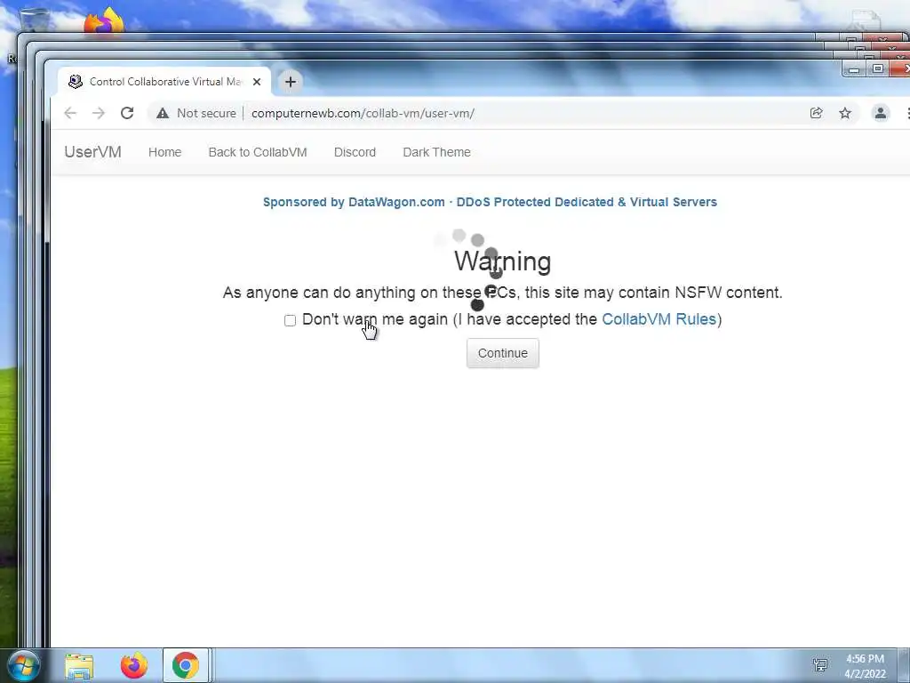Select the Control Collaborative Virtual Machine tab
This screenshot has height=683, width=910.
164,82
